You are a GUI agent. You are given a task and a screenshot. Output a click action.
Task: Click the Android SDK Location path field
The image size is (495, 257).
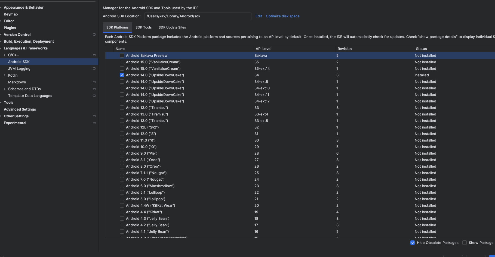(x=198, y=16)
